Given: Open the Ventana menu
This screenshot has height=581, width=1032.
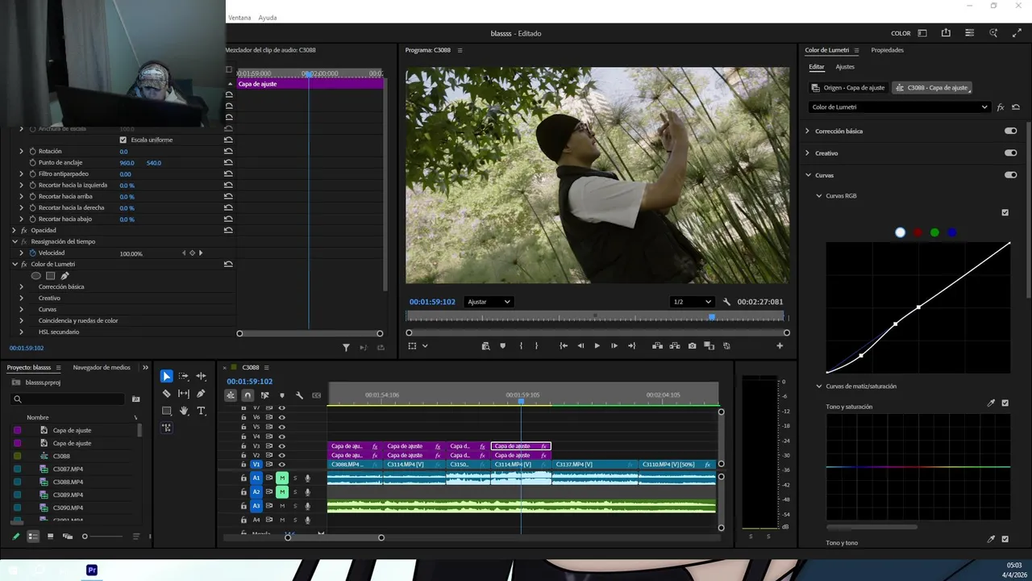Looking at the screenshot, I should point(239,18).
